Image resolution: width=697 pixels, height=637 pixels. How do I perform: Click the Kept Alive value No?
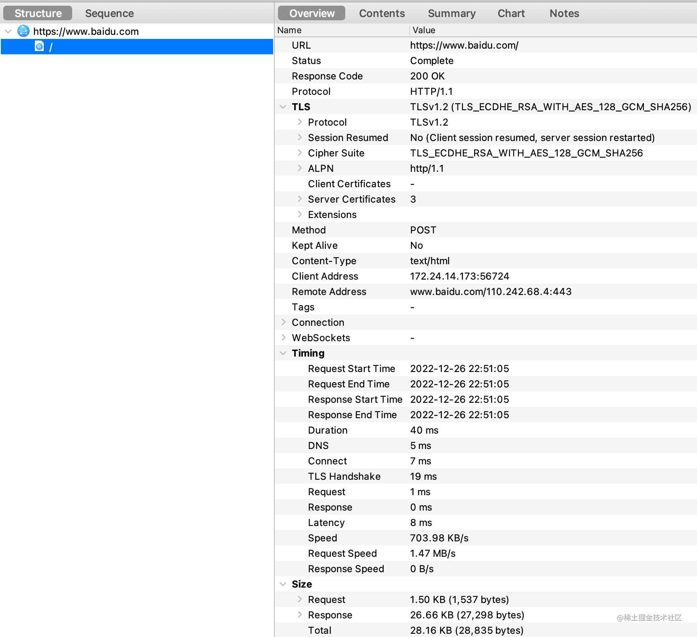coord(417,246)
